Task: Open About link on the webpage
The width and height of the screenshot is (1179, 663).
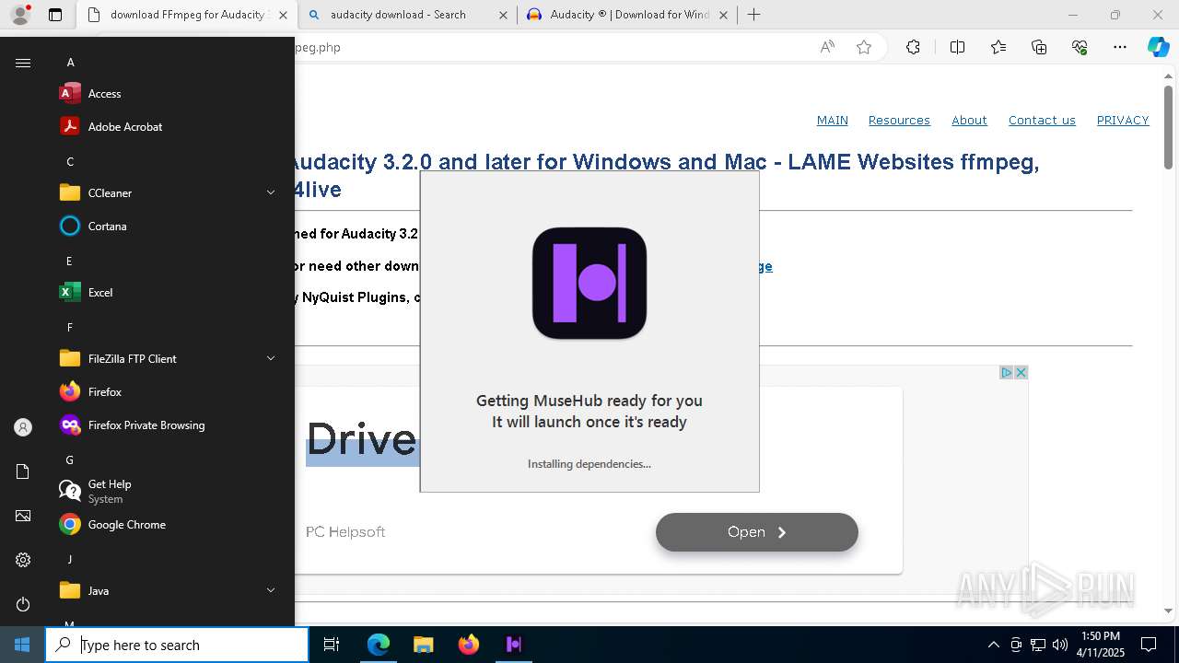Action: pos(969,120)
